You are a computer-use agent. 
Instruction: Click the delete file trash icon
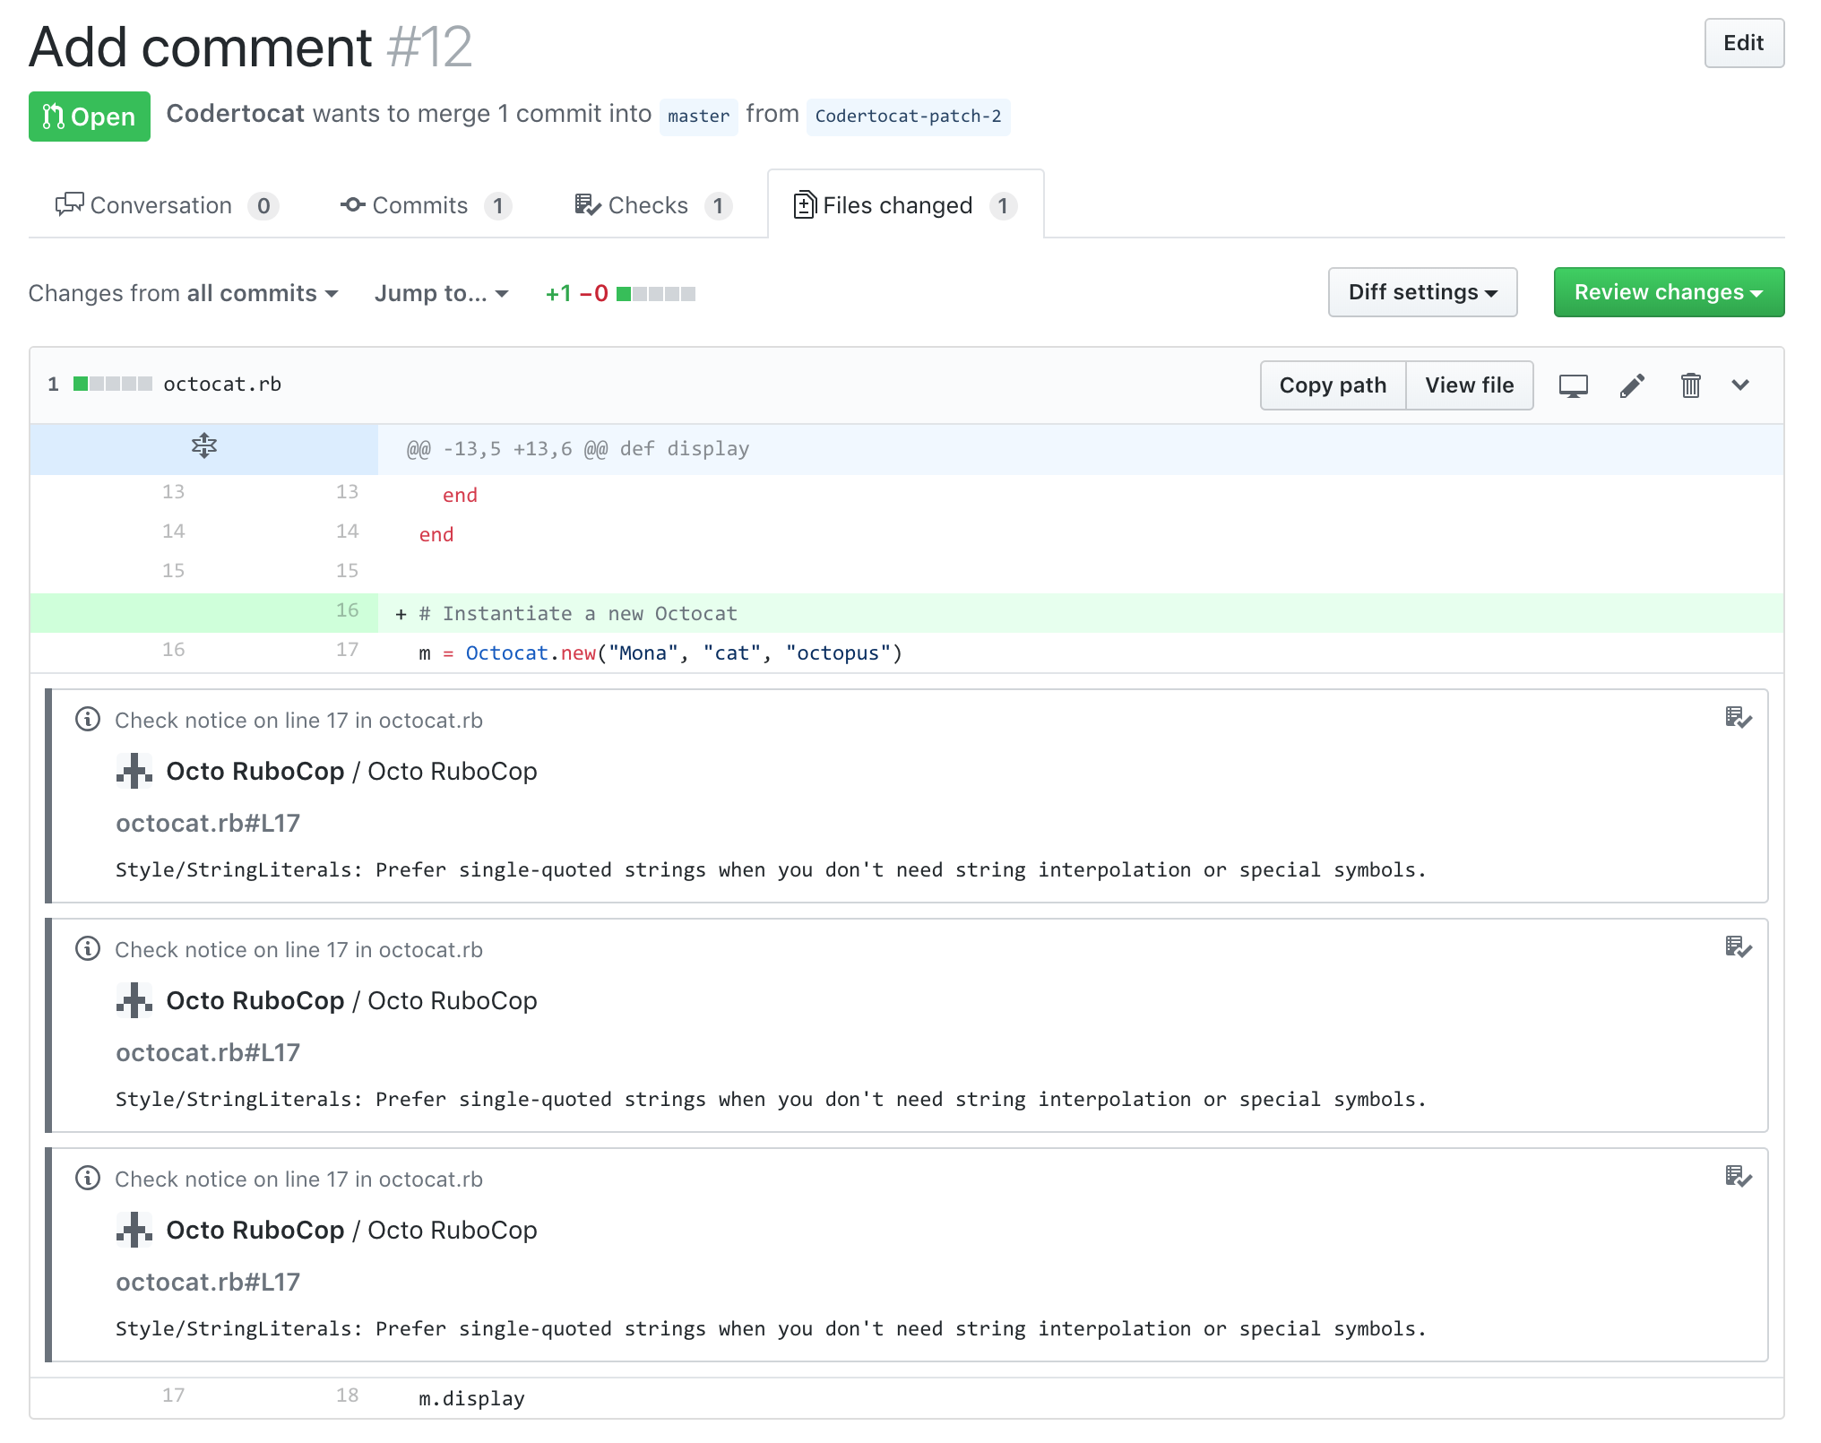[x=1691, y=385]
